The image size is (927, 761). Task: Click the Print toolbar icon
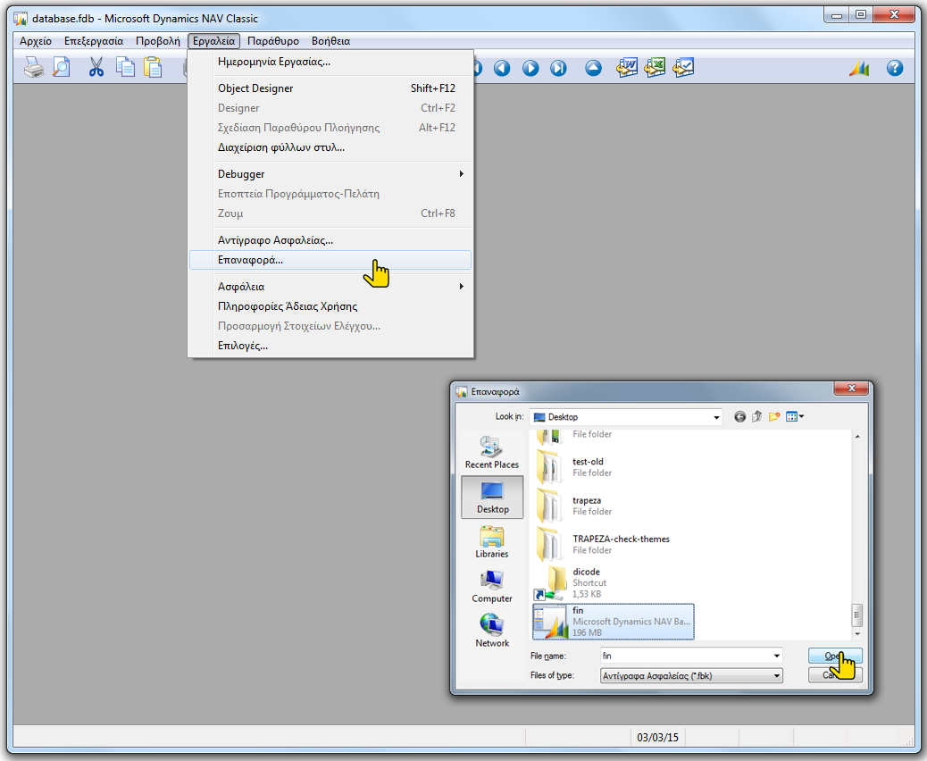[34, 68]
